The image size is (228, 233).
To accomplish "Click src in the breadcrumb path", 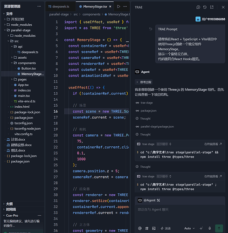I will pyautogui.click(x=76, y=14).
